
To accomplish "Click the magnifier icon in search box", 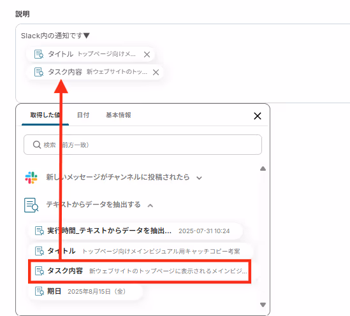I will [37, 145].
